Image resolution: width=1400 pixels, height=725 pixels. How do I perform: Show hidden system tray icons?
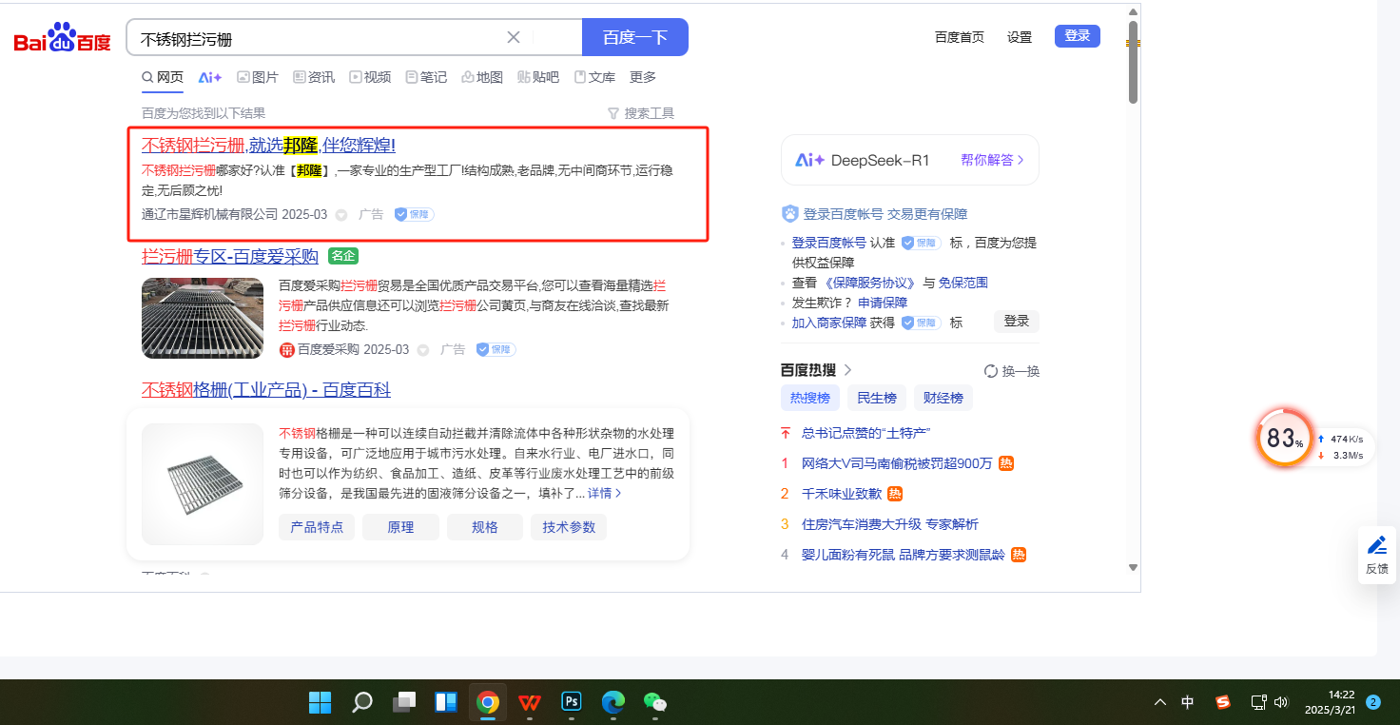click(1159, 702)
